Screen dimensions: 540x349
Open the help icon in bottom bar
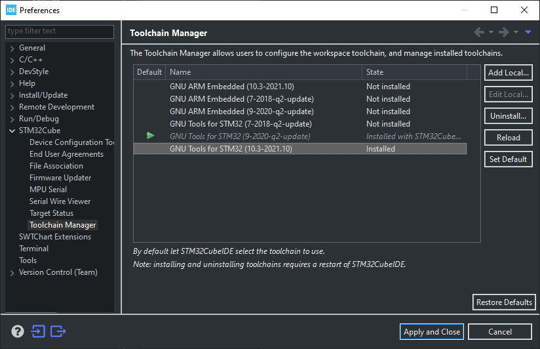[18, 331]
